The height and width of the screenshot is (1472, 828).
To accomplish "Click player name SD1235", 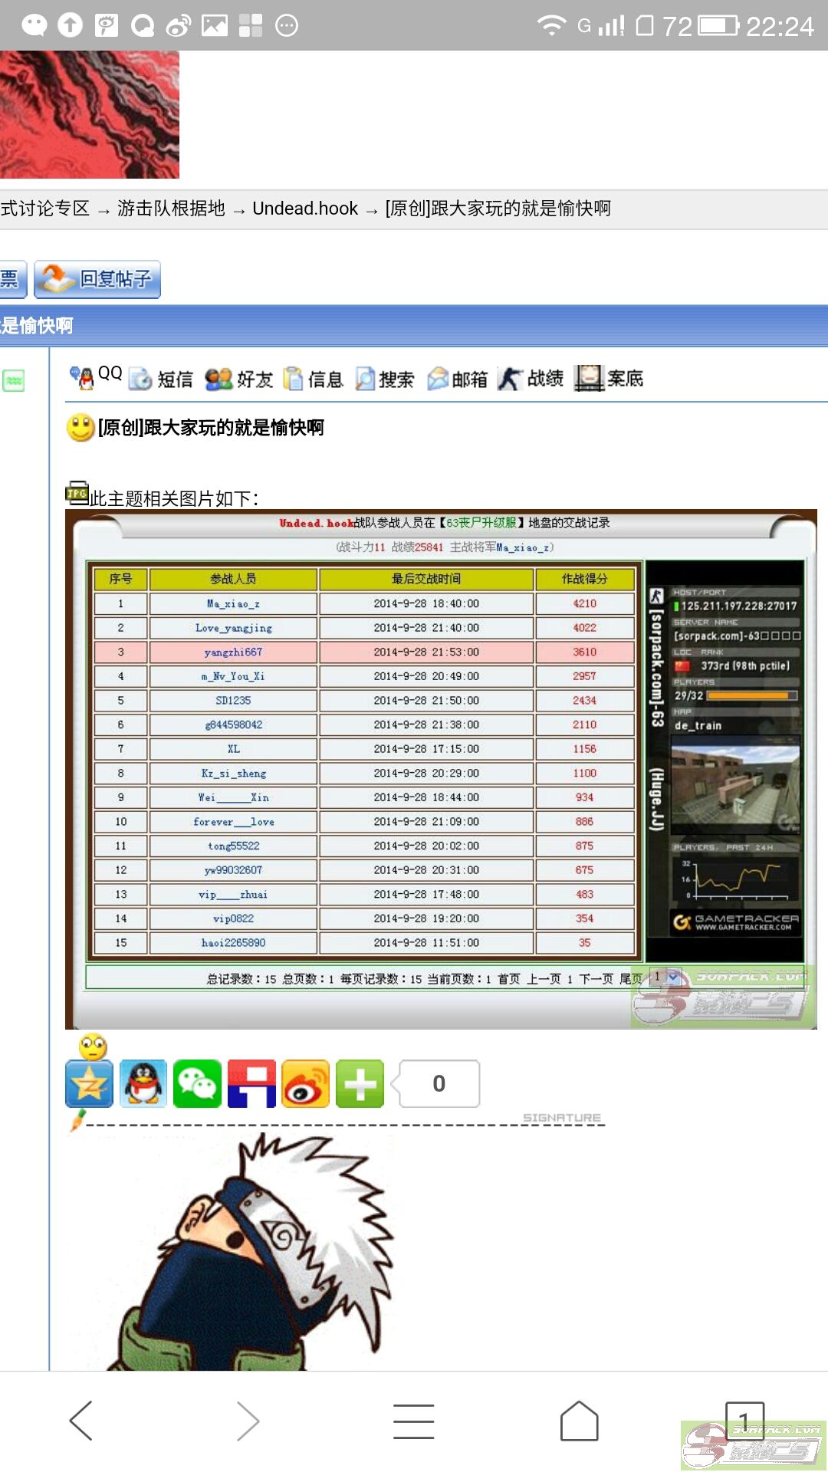I will coord(233,701).
